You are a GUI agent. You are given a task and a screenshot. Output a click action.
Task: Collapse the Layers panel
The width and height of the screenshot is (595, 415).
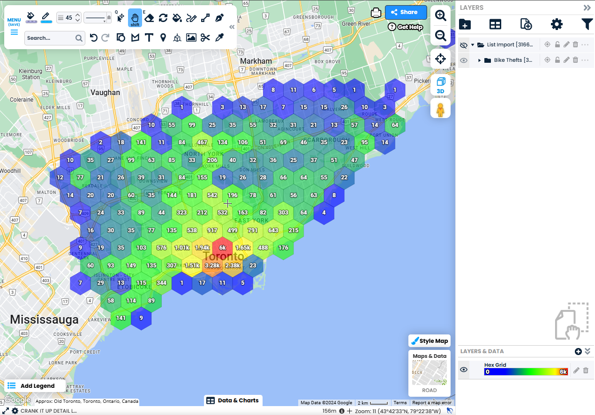[x=587, y=7]
